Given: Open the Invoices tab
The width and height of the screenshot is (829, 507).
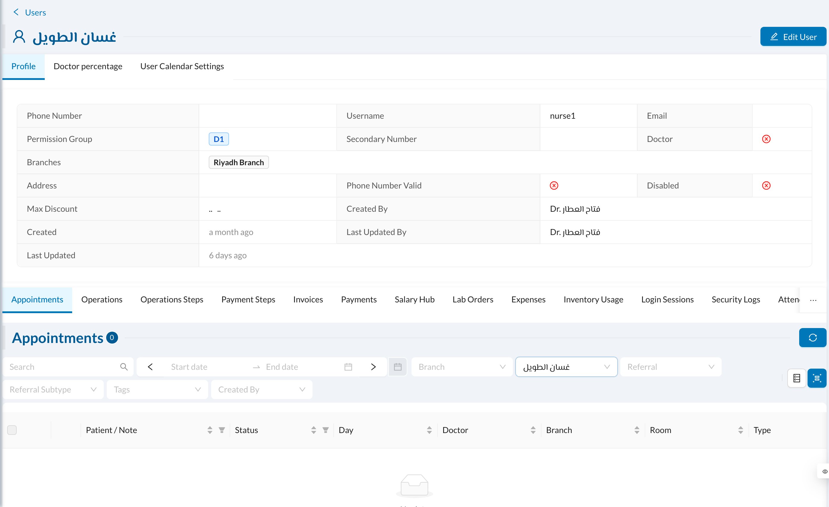Looking at the screenshot, I should tap(308, 299).
